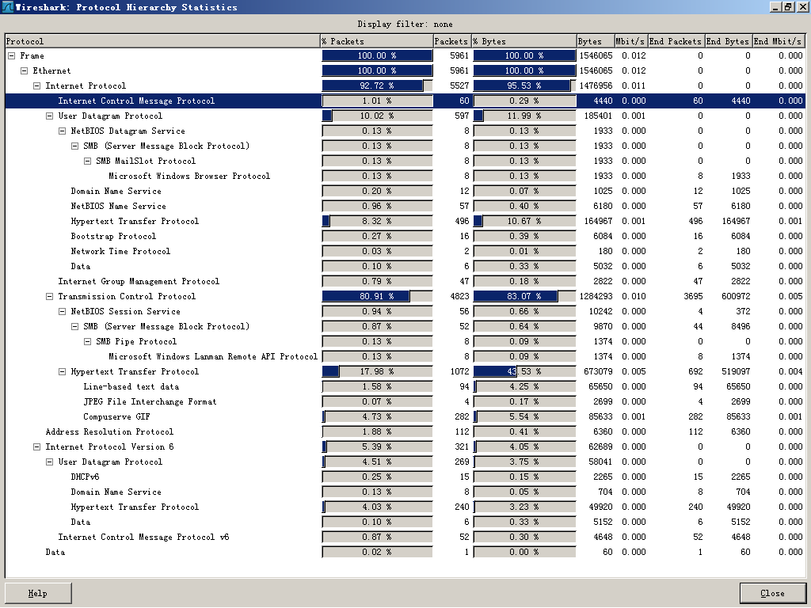Select the Internet Control Message Protocol row
The image size is (811, 608).
405,101
